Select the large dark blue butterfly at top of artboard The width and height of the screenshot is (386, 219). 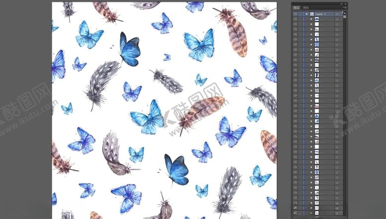[x=129, y=49]
